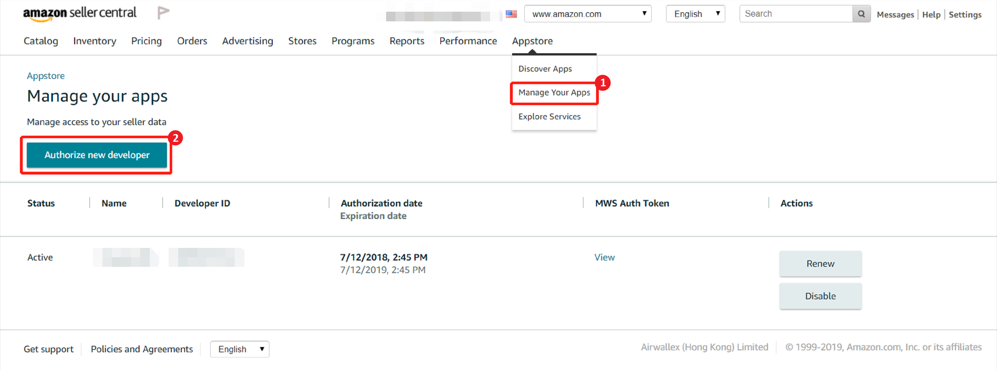This screenshot has height=370, width=997.
Task: Click the gray flag icon near logo
Action: point(163,13)
